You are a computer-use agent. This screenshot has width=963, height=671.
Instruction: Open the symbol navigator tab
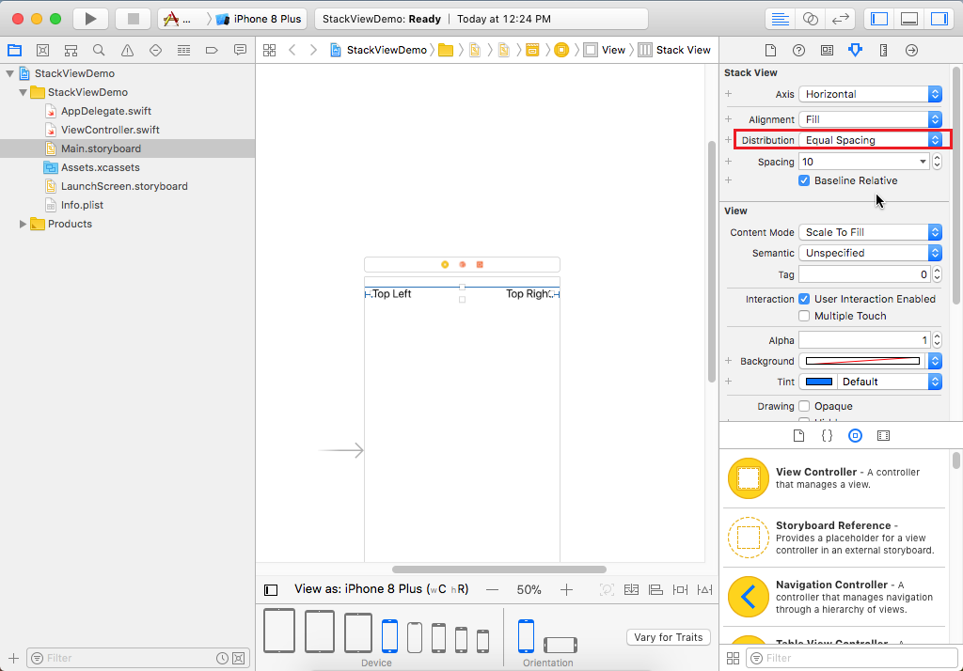pos(71,51)
